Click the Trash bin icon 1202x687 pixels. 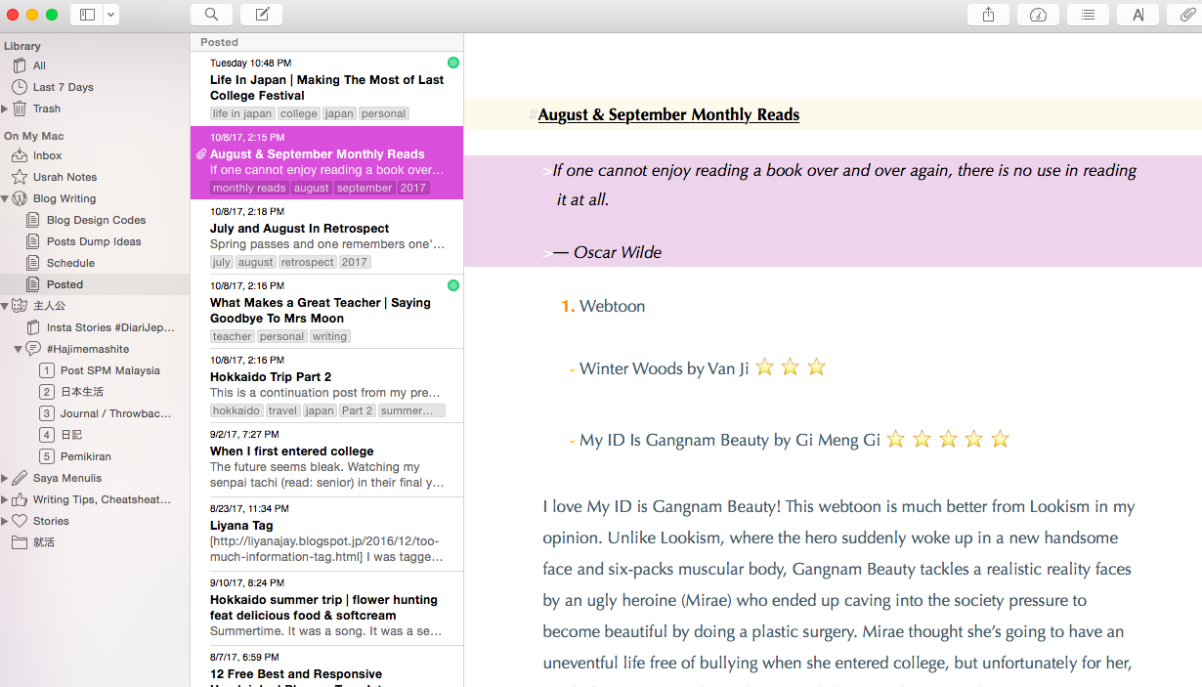(x=19, y=108)
